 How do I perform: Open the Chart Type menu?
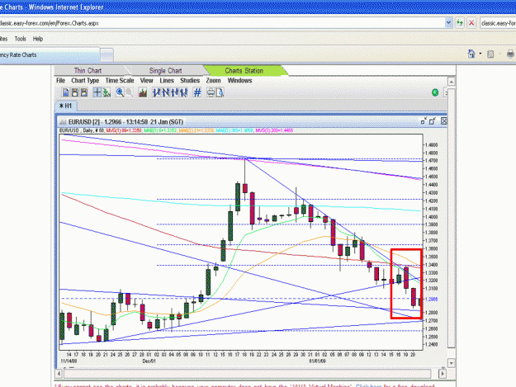(85, 81)
